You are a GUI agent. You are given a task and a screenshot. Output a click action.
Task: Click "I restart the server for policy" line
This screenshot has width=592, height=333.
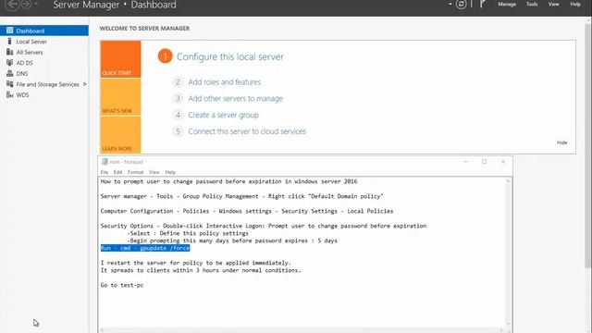[195, 263]
